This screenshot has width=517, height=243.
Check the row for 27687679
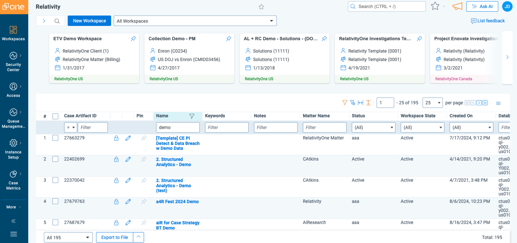tap(55, 222)
